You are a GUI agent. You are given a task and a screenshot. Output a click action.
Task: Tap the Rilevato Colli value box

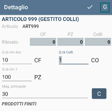tap(98, 42)
